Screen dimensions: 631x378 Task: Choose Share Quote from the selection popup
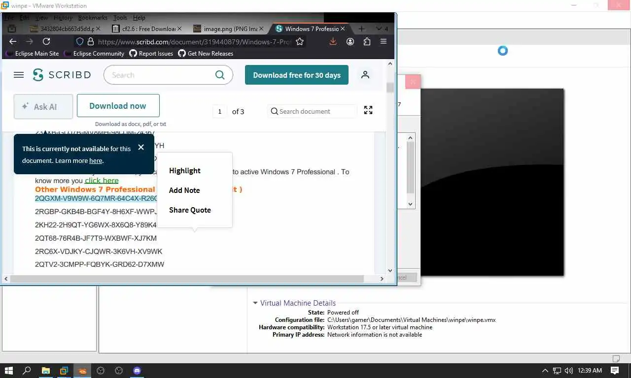[x=190, y=210]
